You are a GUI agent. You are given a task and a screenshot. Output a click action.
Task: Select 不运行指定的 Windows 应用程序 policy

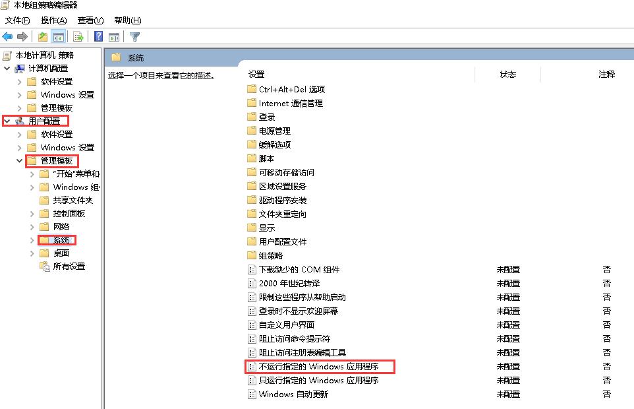[x=318, y=367]
